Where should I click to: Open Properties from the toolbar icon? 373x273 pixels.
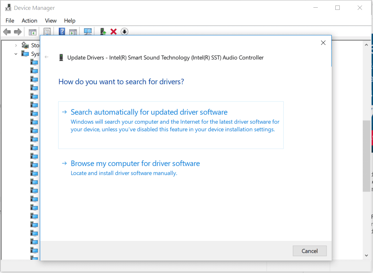pos(47,32)
